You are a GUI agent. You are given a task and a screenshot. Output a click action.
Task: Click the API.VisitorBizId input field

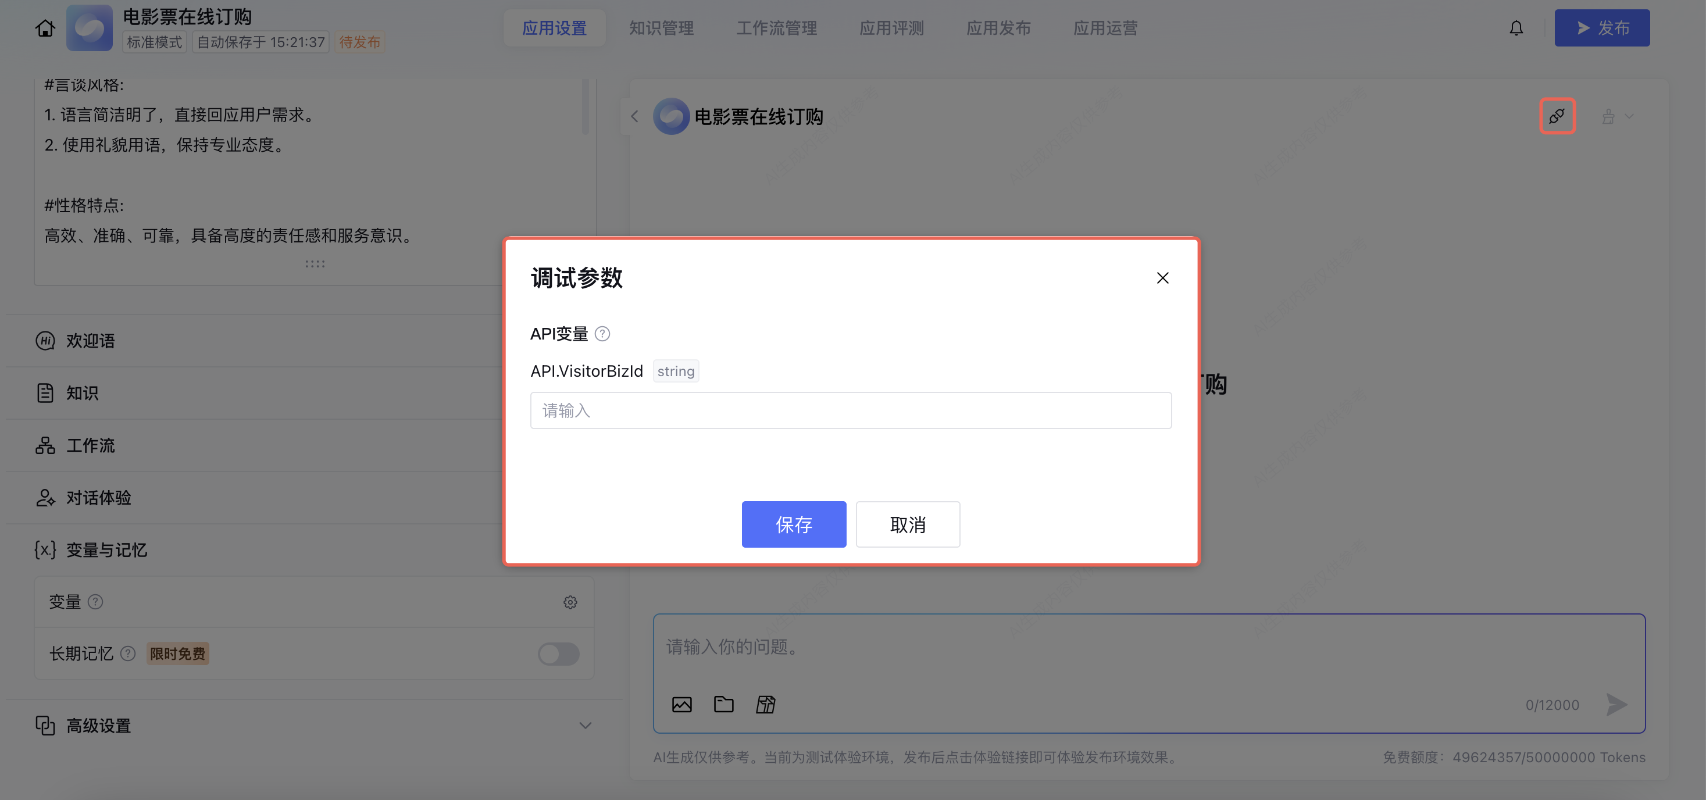point(850,410)
